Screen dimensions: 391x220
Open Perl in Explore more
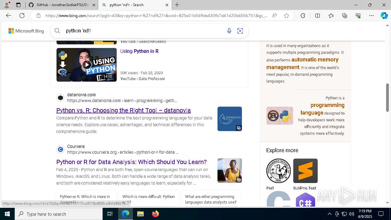(278, 174)
